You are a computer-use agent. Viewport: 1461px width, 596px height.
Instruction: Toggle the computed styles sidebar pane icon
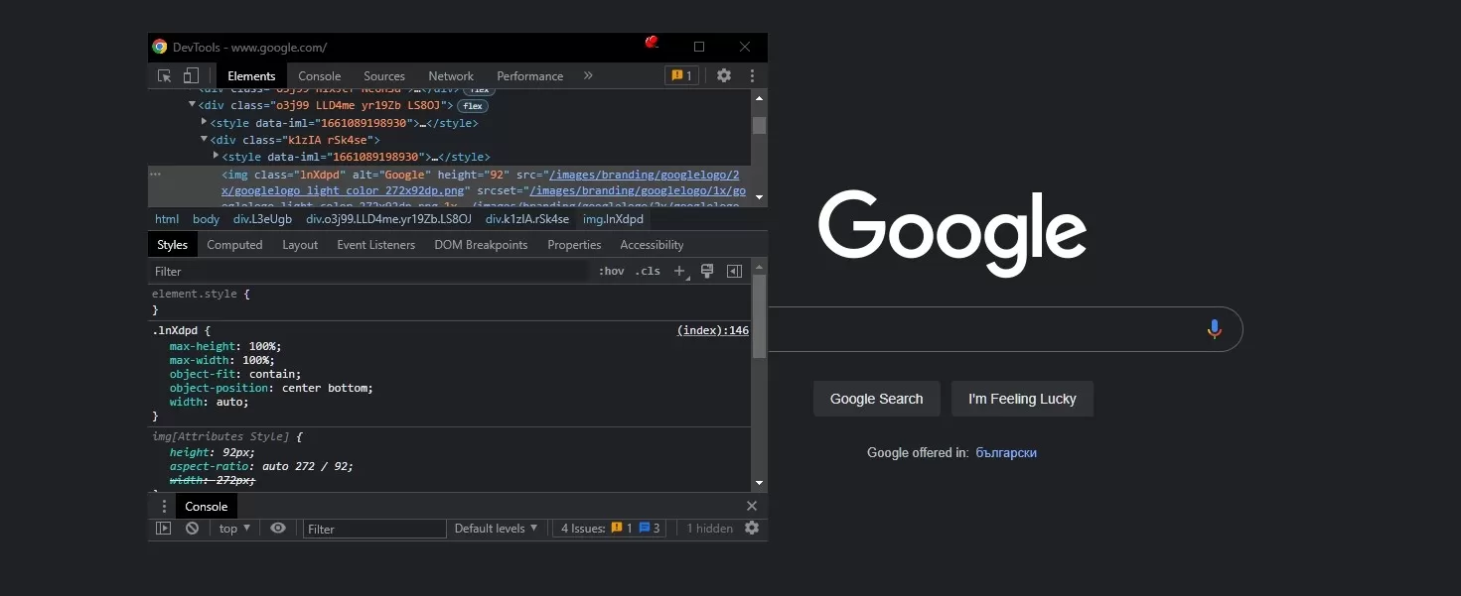(x=735, y=271)
